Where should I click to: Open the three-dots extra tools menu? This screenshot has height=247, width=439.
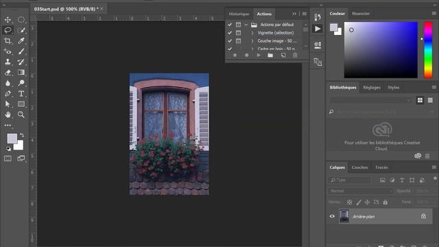point(8,125)
